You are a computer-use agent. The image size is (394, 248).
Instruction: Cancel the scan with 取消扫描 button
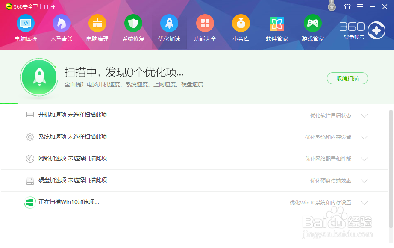[347, 78]
